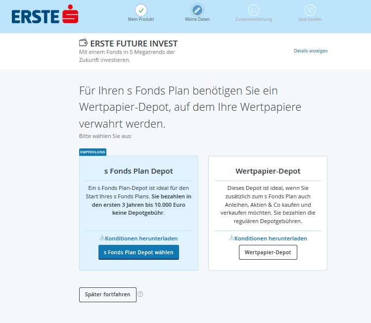Click the Empfehlung badge on the left card
Image resolution: width=371 pixels, height=323 pixels.
(x=93, y=152)
